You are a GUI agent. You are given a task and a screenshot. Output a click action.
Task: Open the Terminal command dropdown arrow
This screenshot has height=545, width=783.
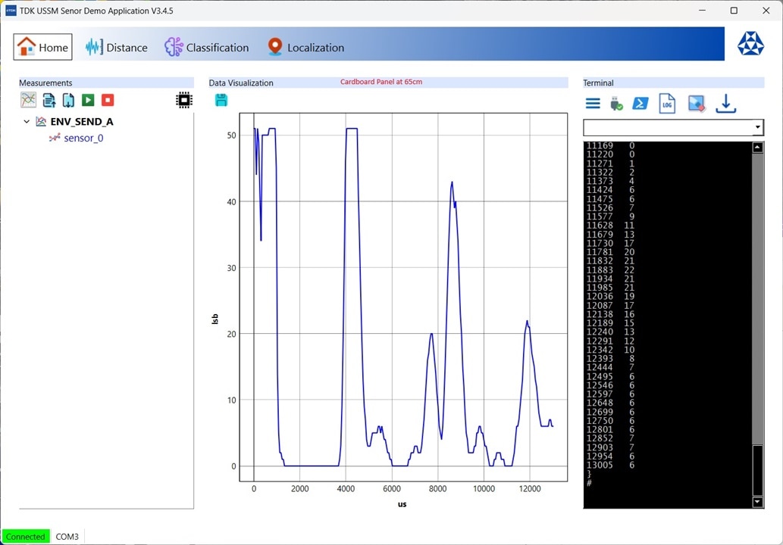click(757, 127)
